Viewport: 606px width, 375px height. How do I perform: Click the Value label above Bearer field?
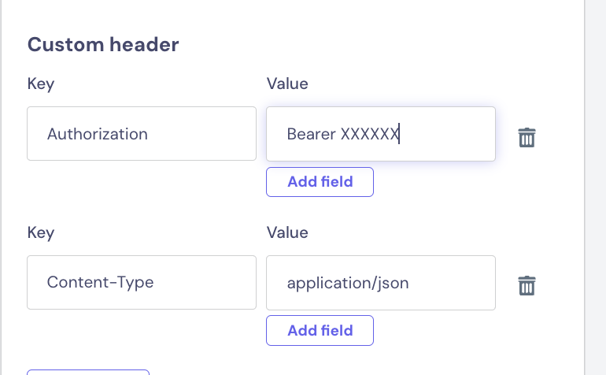(287, 84)
